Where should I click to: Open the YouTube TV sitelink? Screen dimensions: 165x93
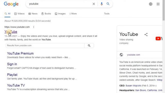point(16,86)
